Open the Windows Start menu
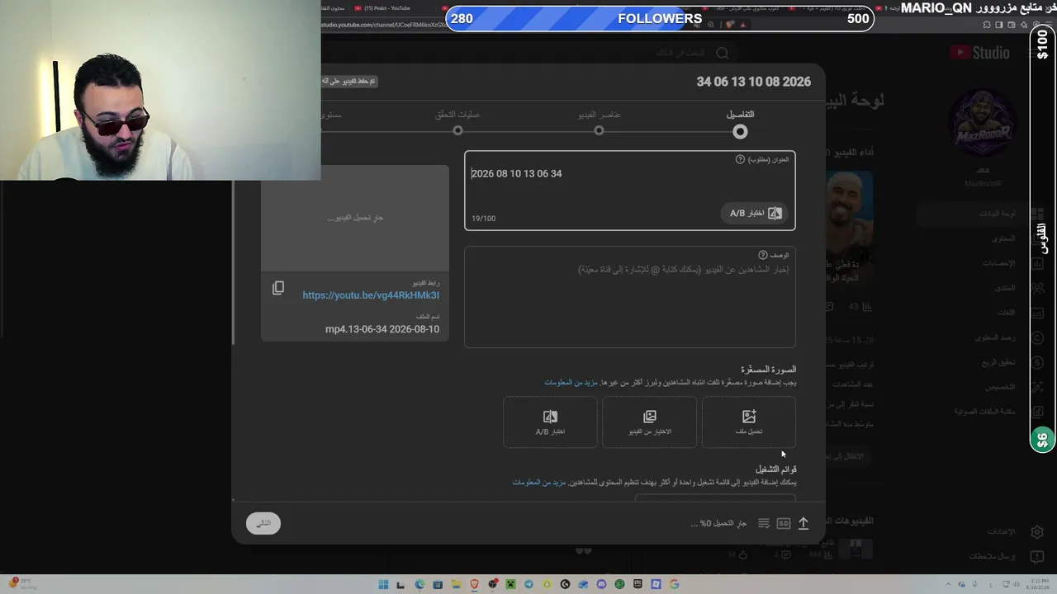Viewport: 1057px width, 594px height. [383, 584]
